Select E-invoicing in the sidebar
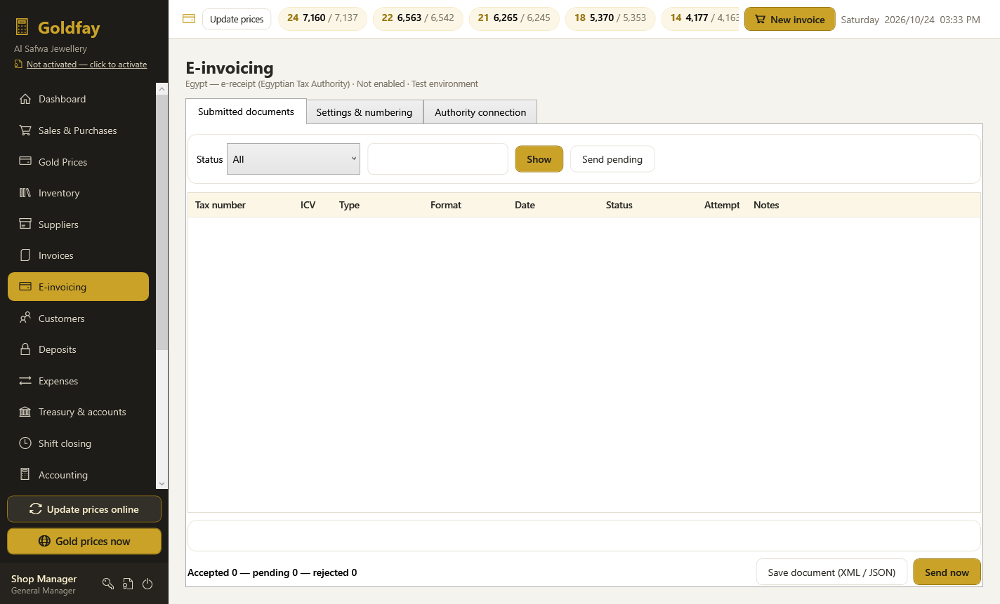 78,287
